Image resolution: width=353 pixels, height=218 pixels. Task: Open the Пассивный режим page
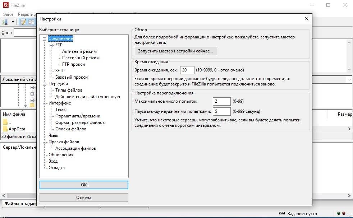(81, 58)
